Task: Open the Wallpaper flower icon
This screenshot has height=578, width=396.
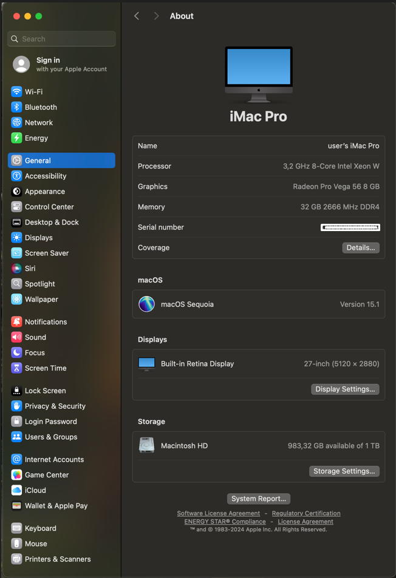Action: 16,300
